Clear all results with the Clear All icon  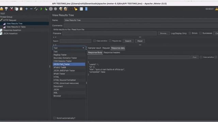[66, 9]
